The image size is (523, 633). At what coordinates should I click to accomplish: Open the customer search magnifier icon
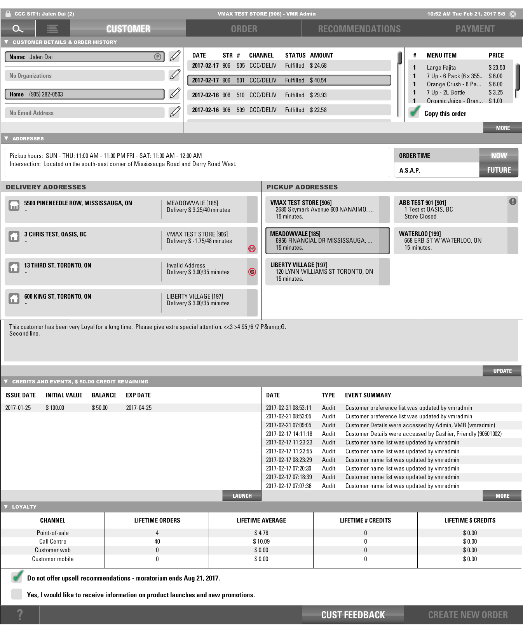click(x=18, y=29)
